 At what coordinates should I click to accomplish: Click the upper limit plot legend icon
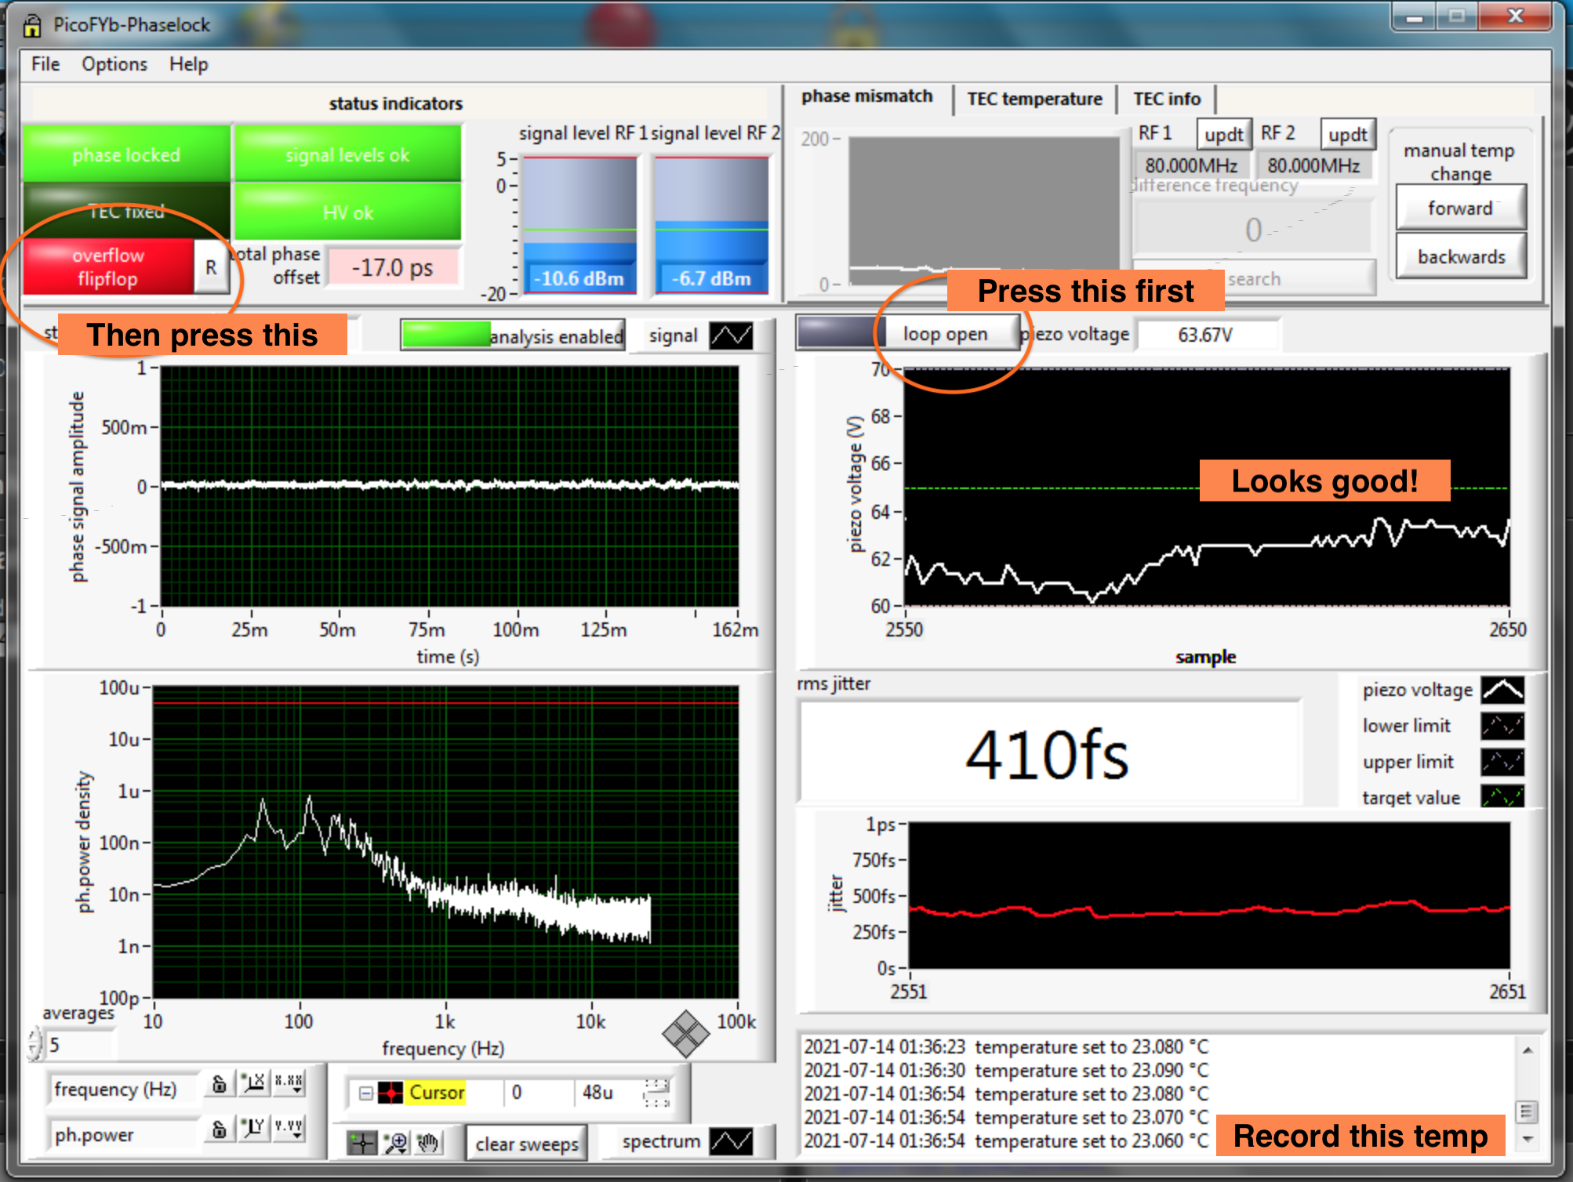pos(1502,762)
